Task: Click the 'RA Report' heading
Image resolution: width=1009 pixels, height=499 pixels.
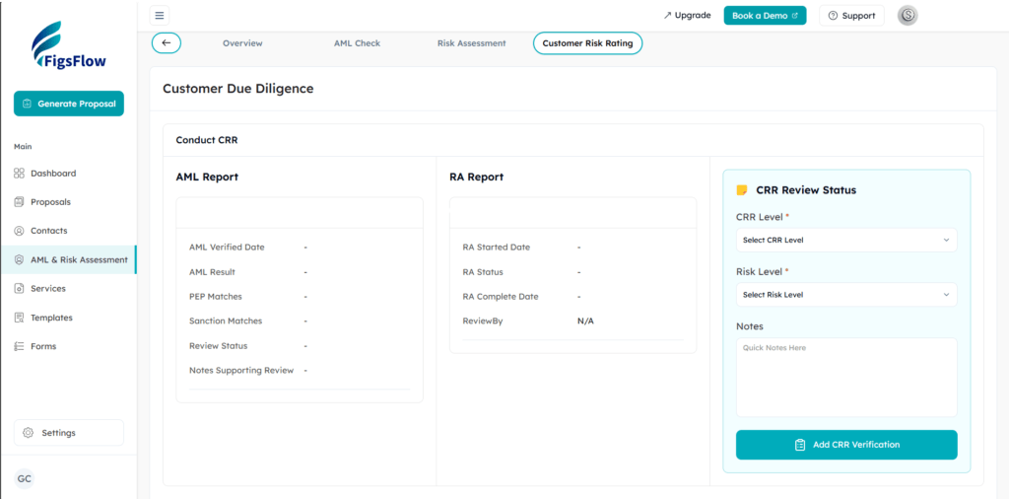Action: pos(477,178)
